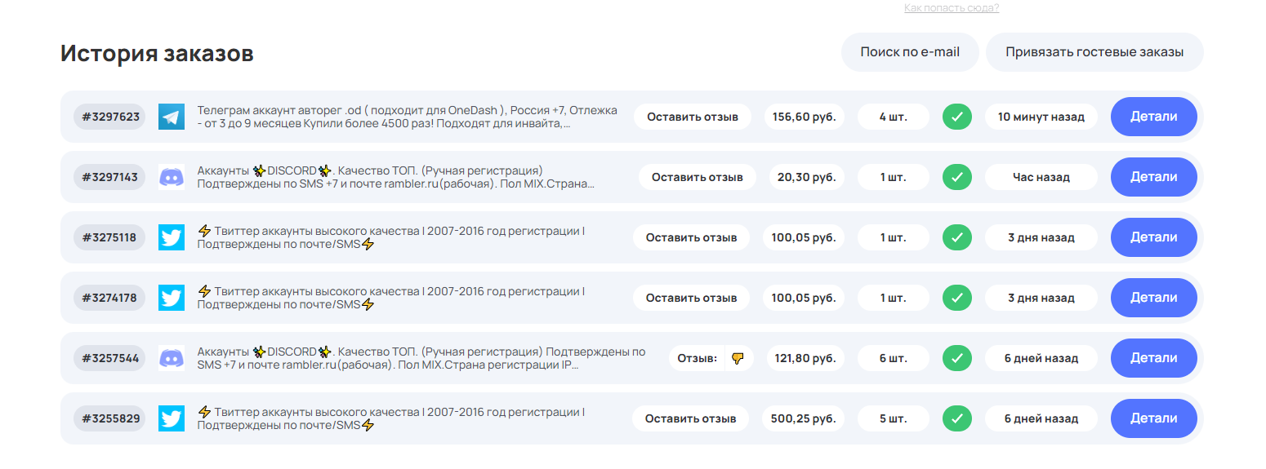The width and height of the screenshot is (1266, 469).
Task: Click Twitter icon on order #3255829
Action: [172, 418]
